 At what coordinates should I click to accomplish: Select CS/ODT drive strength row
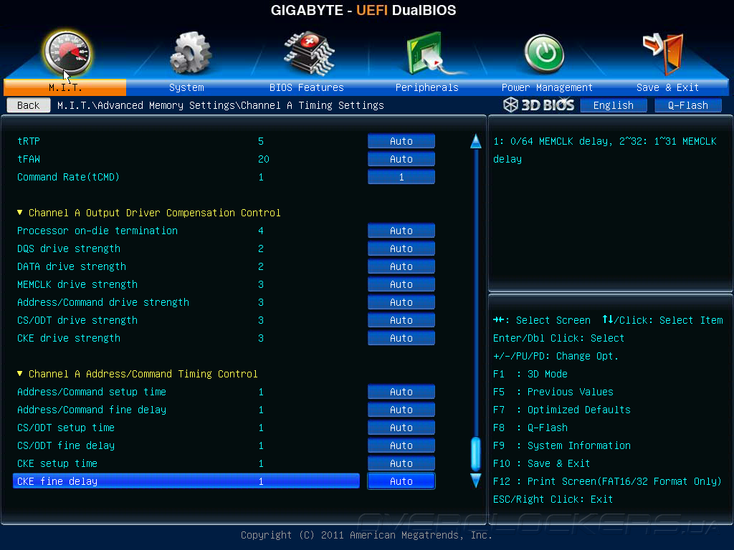(186, 320)
